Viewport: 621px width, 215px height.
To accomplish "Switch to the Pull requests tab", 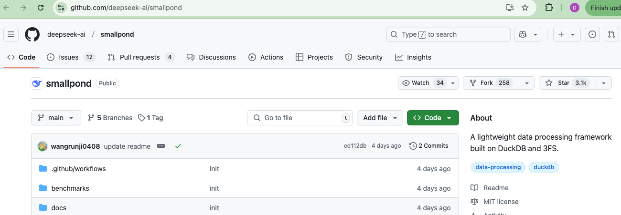I will [x=141, y=57].
